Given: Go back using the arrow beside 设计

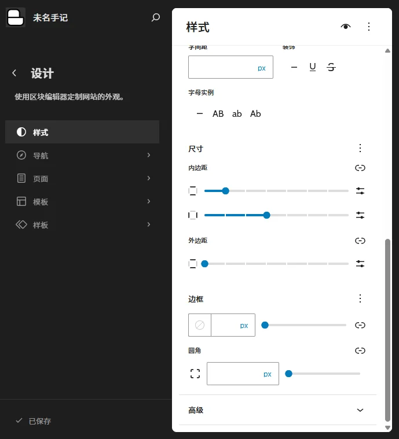Looking at the screenshot, I should (14, 73).
